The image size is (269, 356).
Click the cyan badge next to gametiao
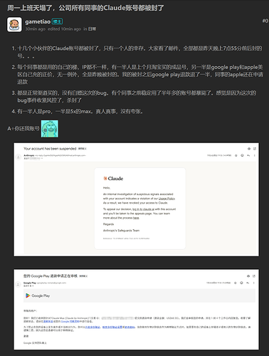[57, 21]
